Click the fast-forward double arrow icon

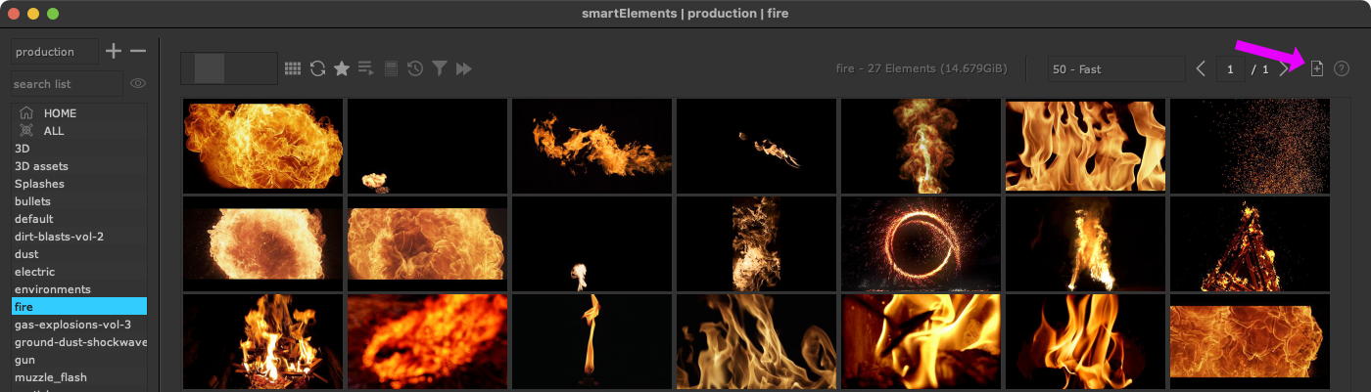464,68
